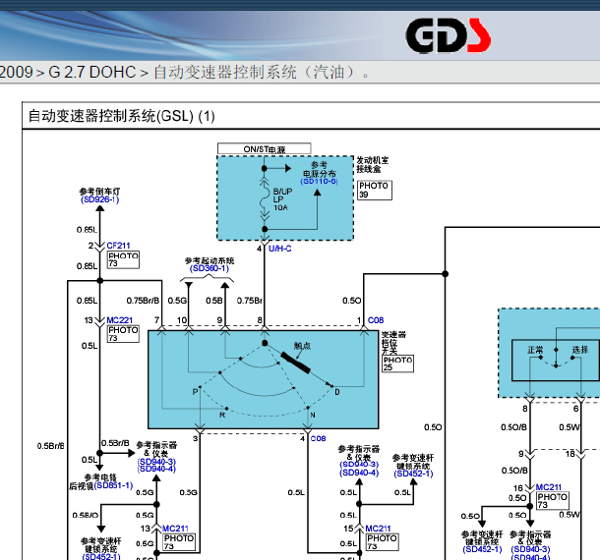Open the PHOTO 25 box near 变速器档位开关

pos(398,364)
